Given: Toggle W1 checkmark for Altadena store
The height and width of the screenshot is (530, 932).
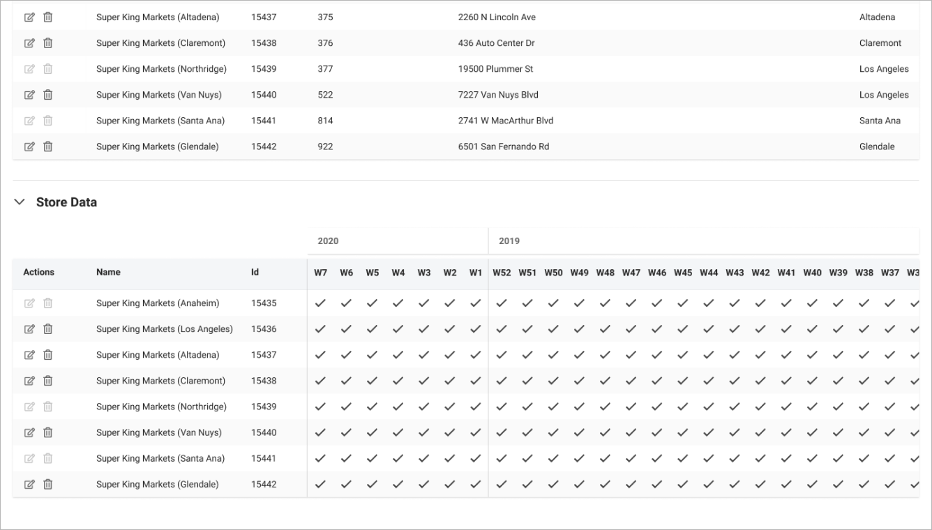Looking at the screenshot, I should (x=476, y=355).
